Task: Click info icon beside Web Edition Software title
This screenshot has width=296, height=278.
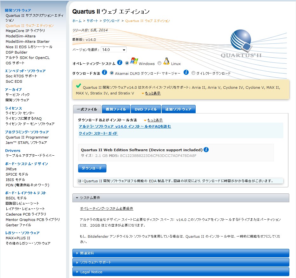Action: [x=206, y=150]
